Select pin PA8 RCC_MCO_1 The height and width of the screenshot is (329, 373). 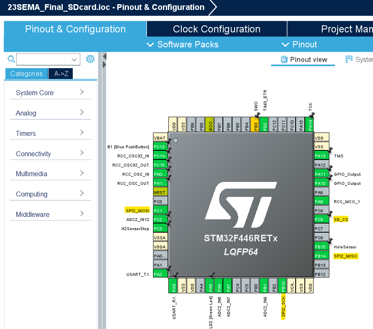pos(321,201)
